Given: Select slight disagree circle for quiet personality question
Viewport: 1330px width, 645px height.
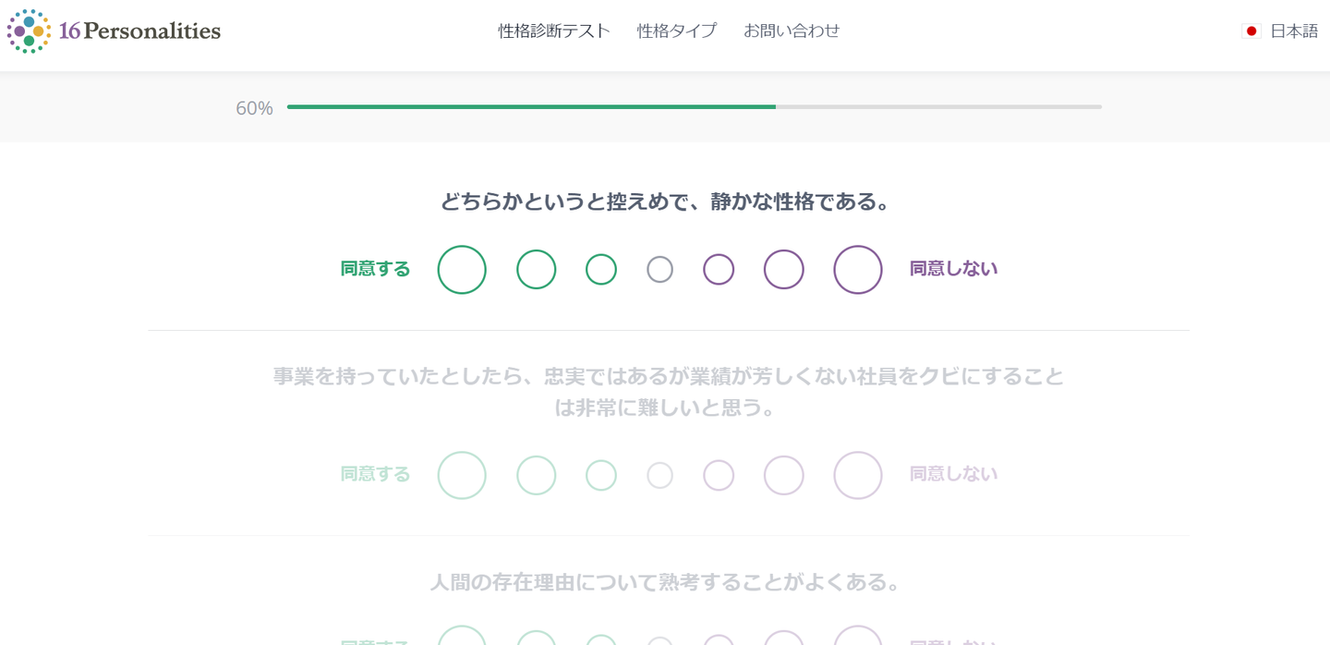Looking at the screenshot, I should click(x=719, y=270).
